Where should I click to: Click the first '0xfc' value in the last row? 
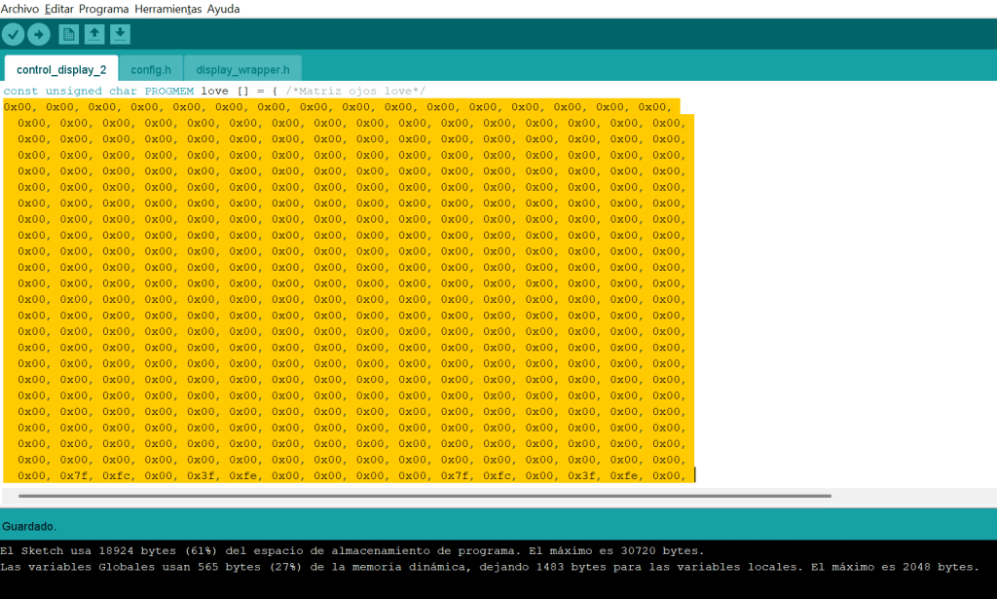click(117, 475)
